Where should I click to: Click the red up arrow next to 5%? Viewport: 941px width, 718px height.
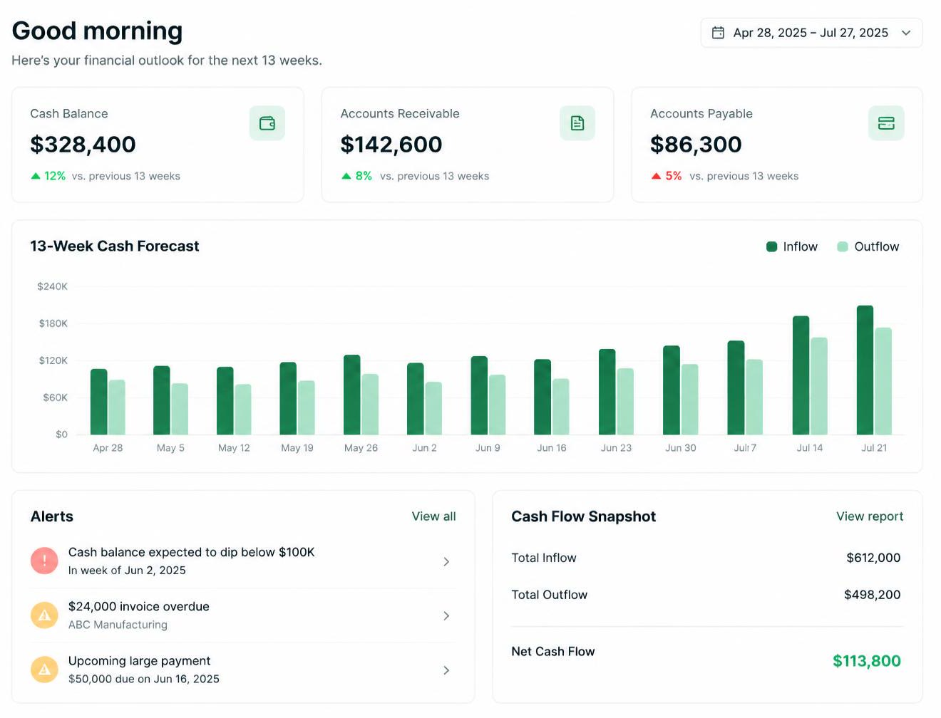[x=656, y=176]
